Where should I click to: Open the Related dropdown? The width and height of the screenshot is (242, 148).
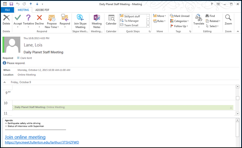pyautogui.click(x=213, y=21)
